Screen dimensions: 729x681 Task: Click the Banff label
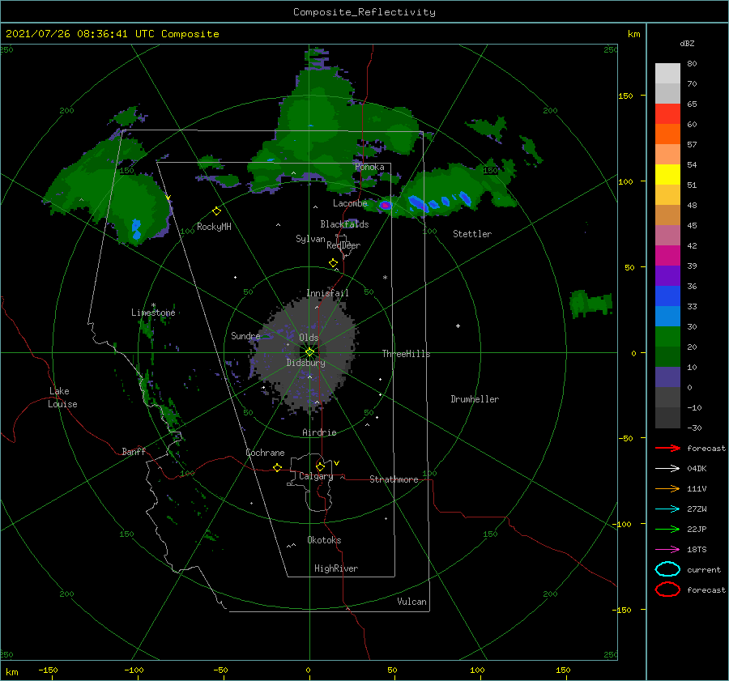[134, 451]
